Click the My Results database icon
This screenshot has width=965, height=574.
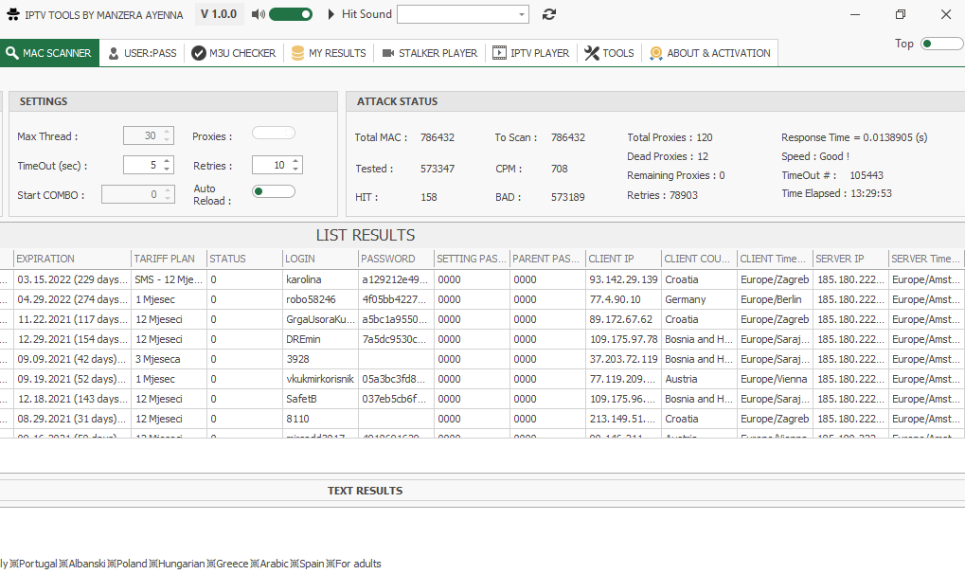click(298, 54)
